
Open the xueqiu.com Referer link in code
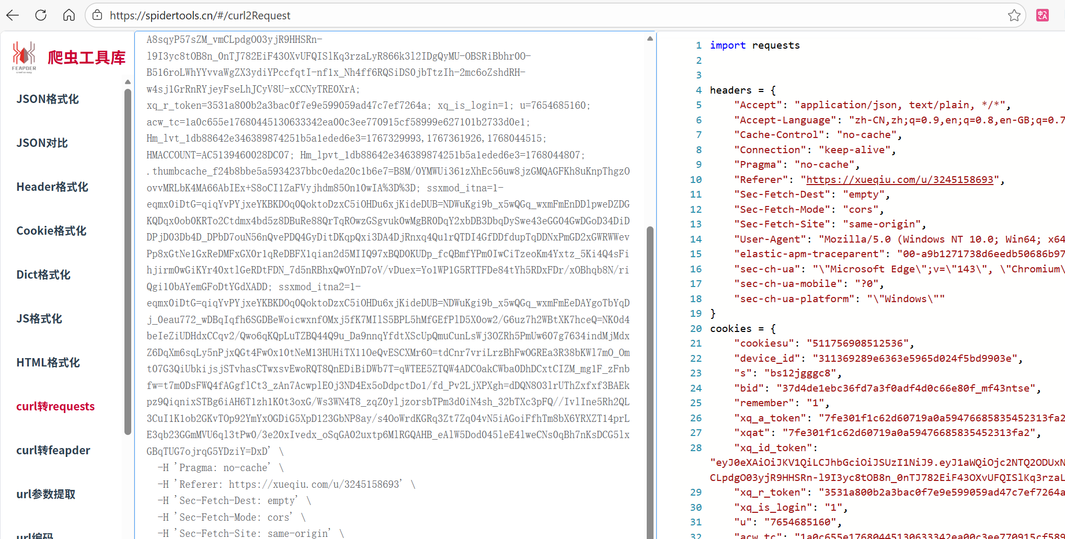899,179
